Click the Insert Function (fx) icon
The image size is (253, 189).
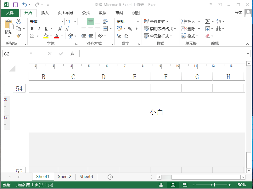click(73, 54)
